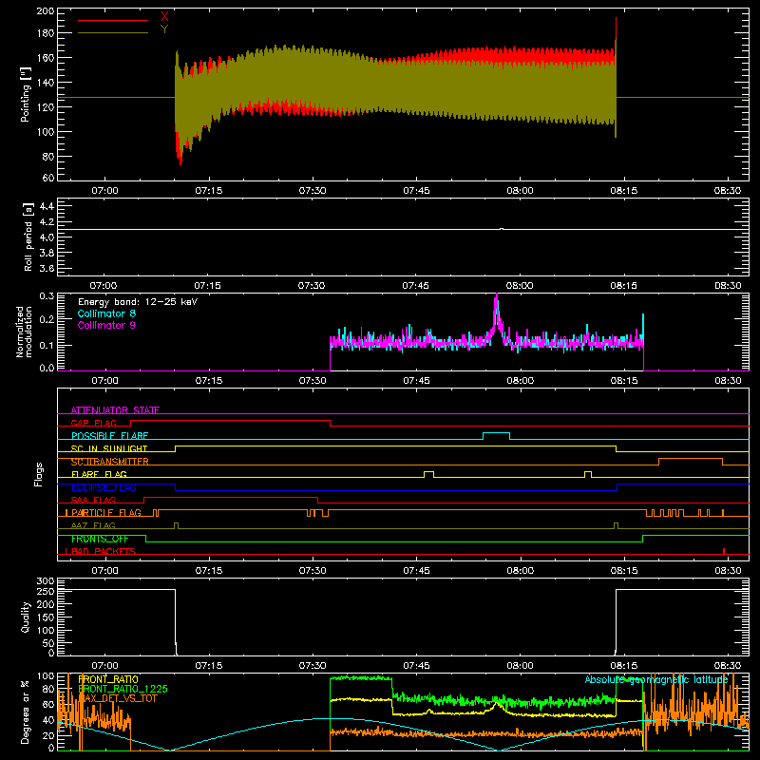Viewport: 760px width, 760px height.
Task: Click the ATTENUATOR_STATE flag label
Action: pyautogui.click(x=115, y=410)
